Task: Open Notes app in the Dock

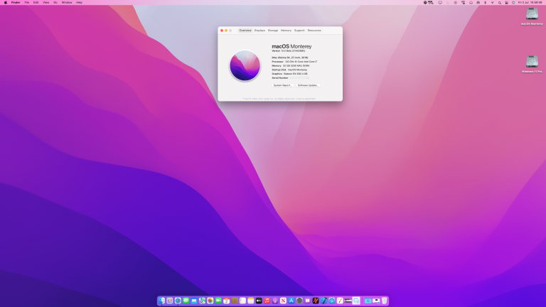Action: [x=251, y=301]
